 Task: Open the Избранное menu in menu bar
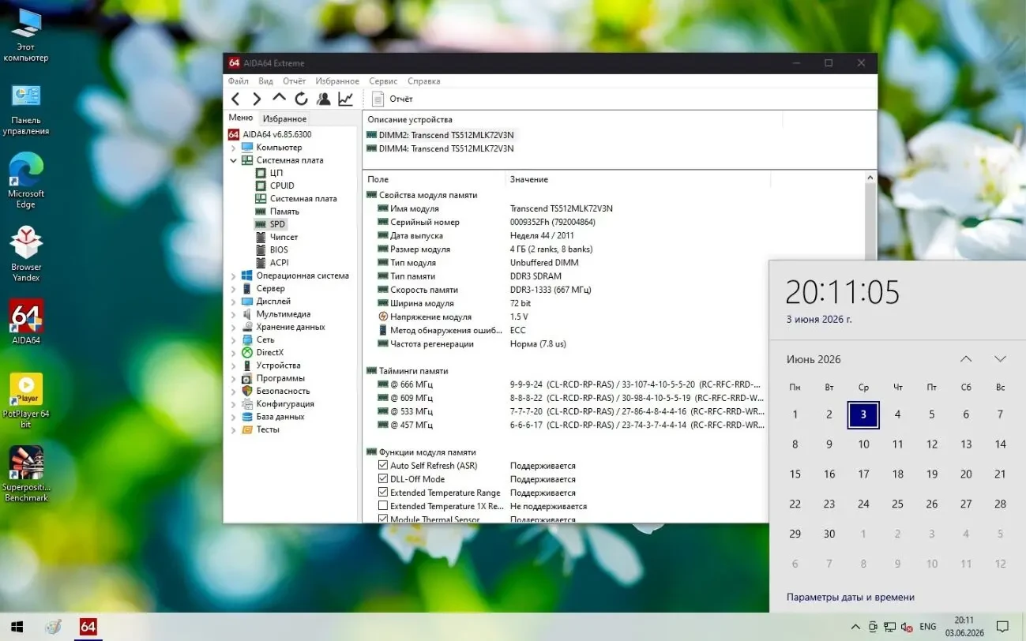pos(337,81)
